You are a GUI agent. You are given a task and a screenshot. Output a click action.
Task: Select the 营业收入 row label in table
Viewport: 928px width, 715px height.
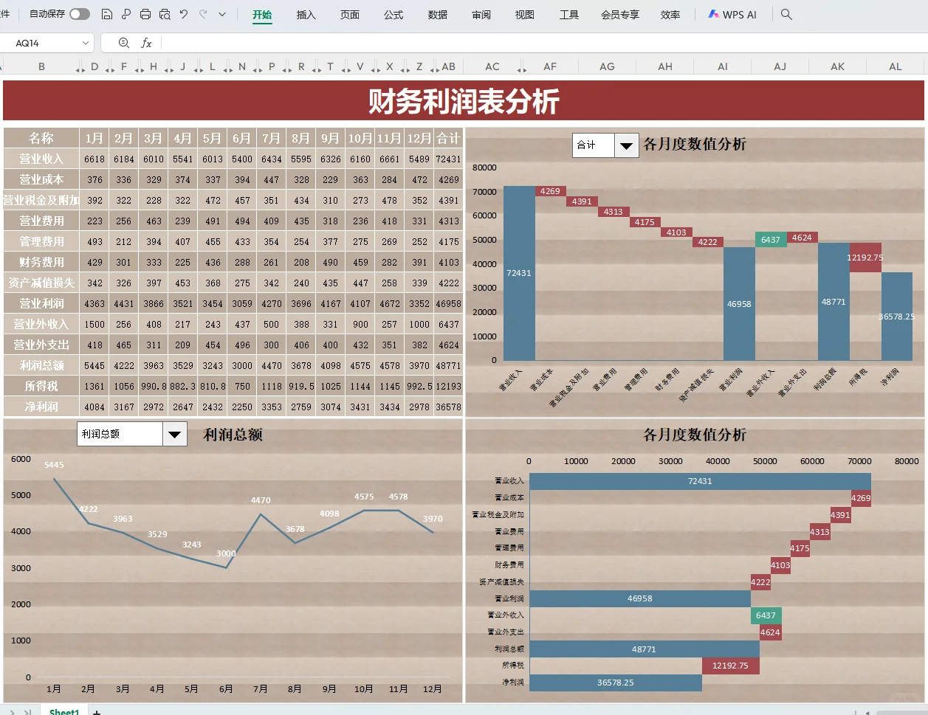click(41, 159)
